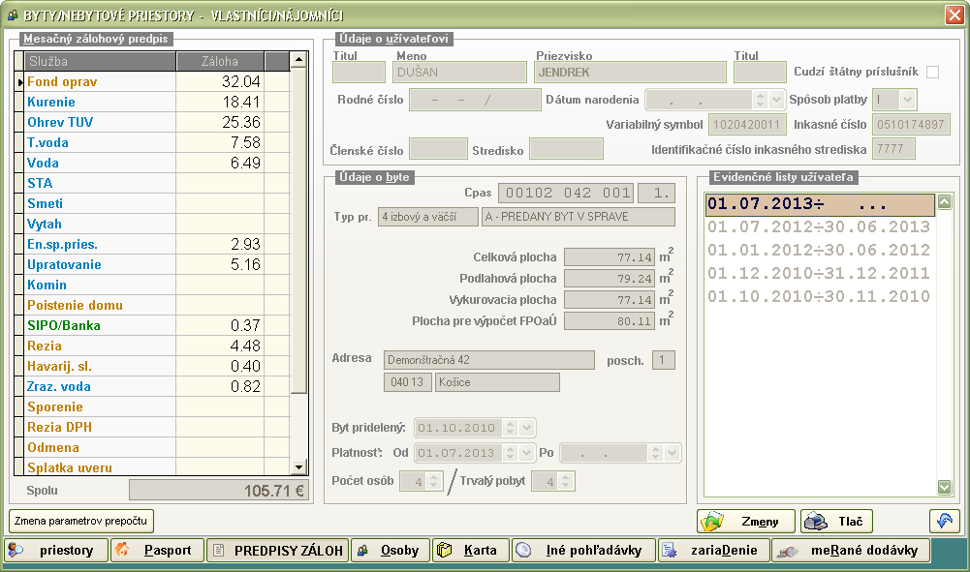Screen dimensions: 970x572
Task: Click the Zmeny button
Action: (x=746, y=522)
